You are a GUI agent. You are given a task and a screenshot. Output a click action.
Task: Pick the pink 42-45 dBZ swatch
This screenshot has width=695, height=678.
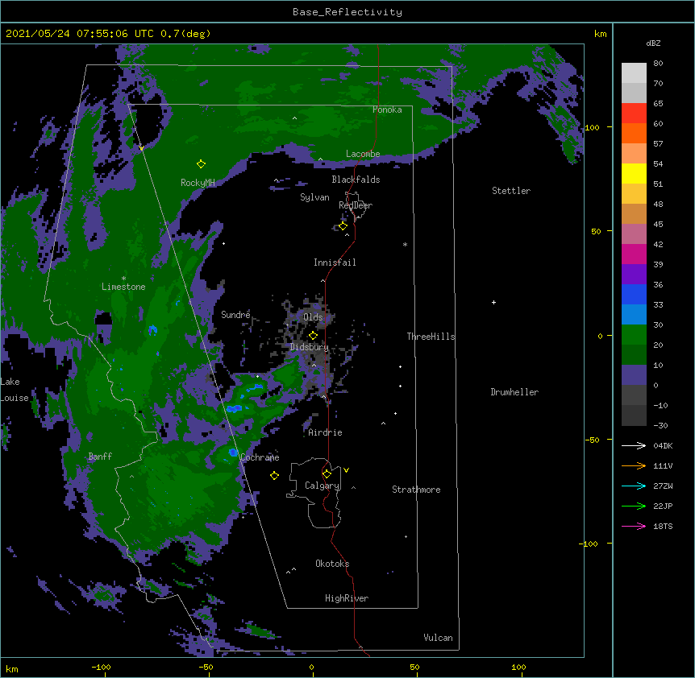click(x=634, y=234)
